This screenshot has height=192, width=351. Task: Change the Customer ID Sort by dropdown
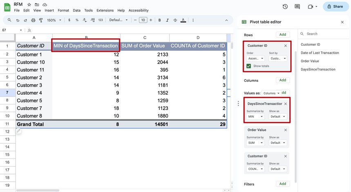tap(278, 58)
